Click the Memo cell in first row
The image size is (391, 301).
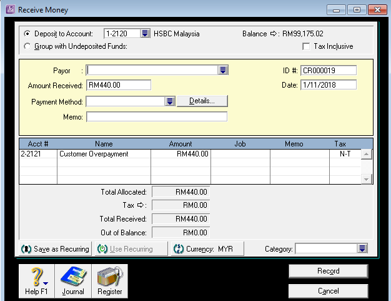click(300, 154)
